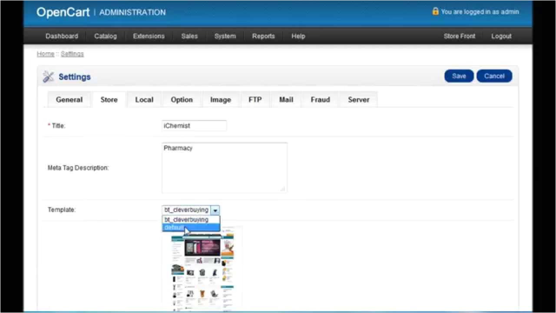This screenshot has width=556, height=313.
Task: Click the template preview thumbnail
Action: point(203,269)
